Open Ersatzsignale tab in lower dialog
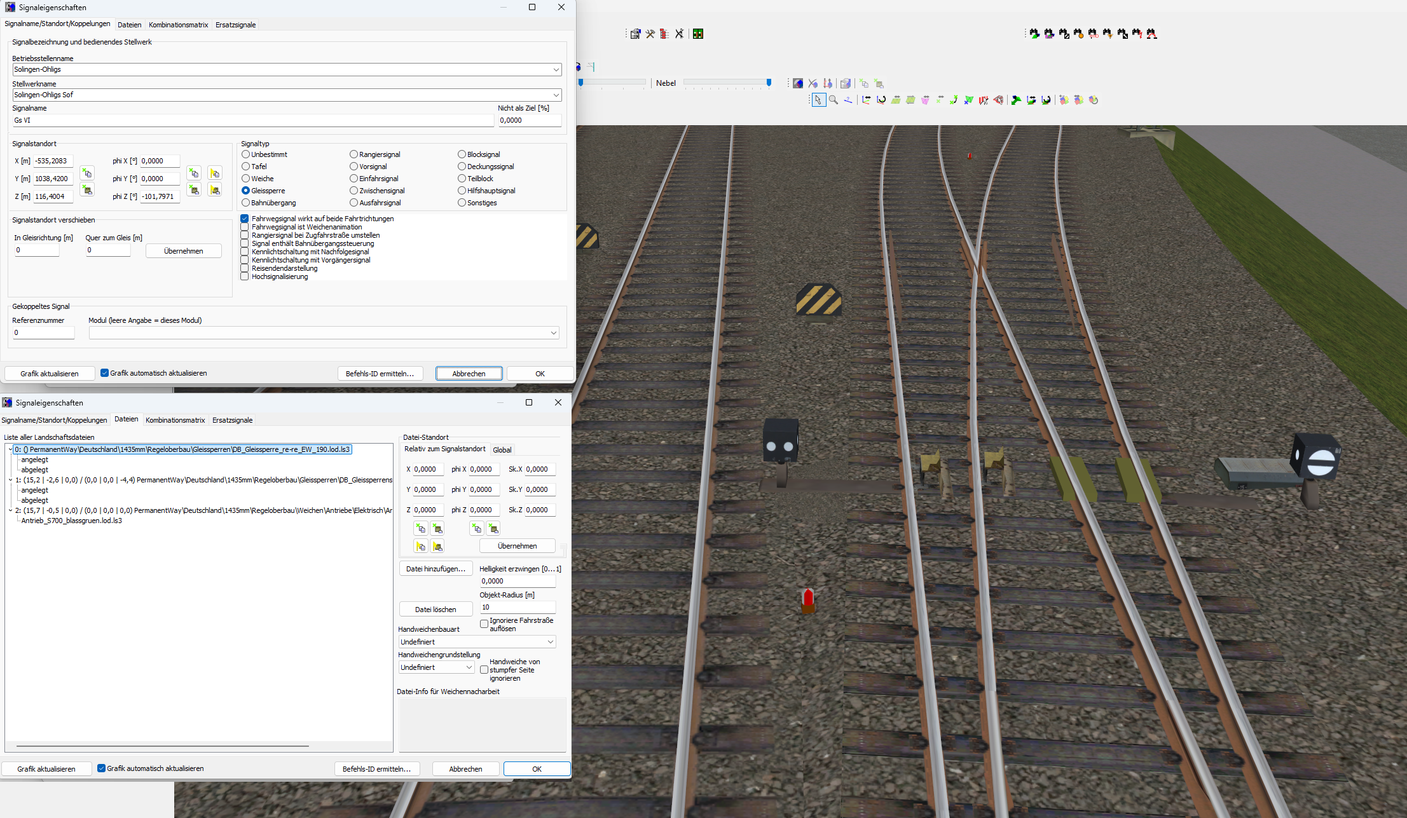The image size is (1407, 818). coord(232,420)
